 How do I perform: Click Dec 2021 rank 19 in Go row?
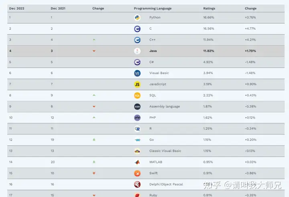point(52,140)
